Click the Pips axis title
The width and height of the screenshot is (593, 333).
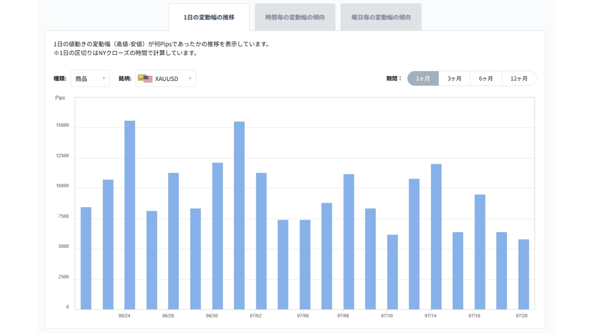(x=60, y=98)
